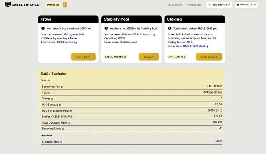The width and height of the screenshot is (266, 154).
Task: Click the Sable Statistics heading
Action: pyautogui.click(x=54, y=74)
